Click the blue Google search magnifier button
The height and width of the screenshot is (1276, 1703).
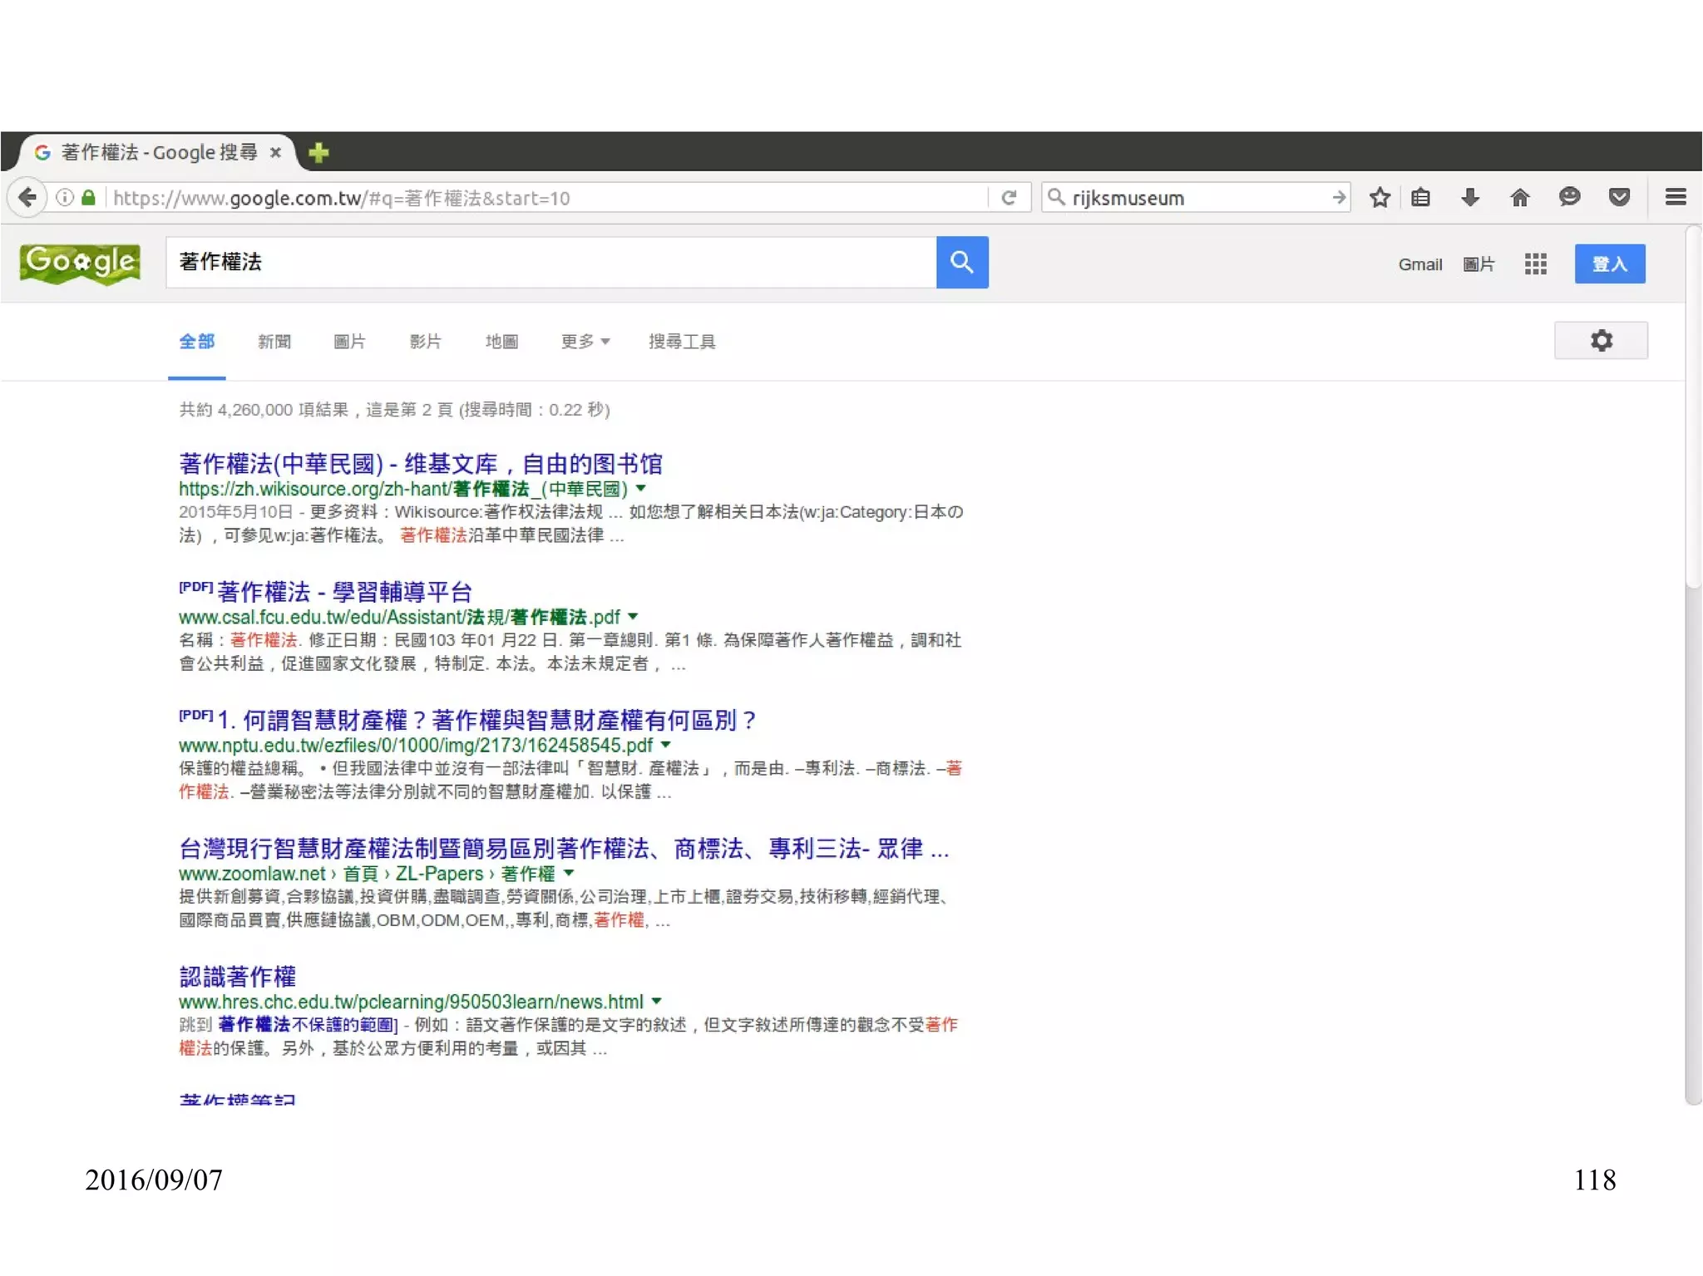(961, 262)
